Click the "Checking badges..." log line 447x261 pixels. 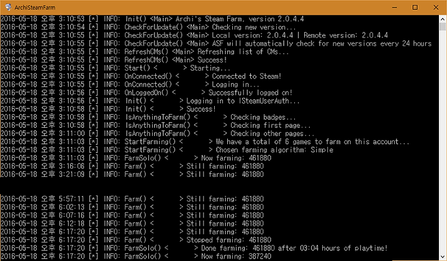coord(148,118)
